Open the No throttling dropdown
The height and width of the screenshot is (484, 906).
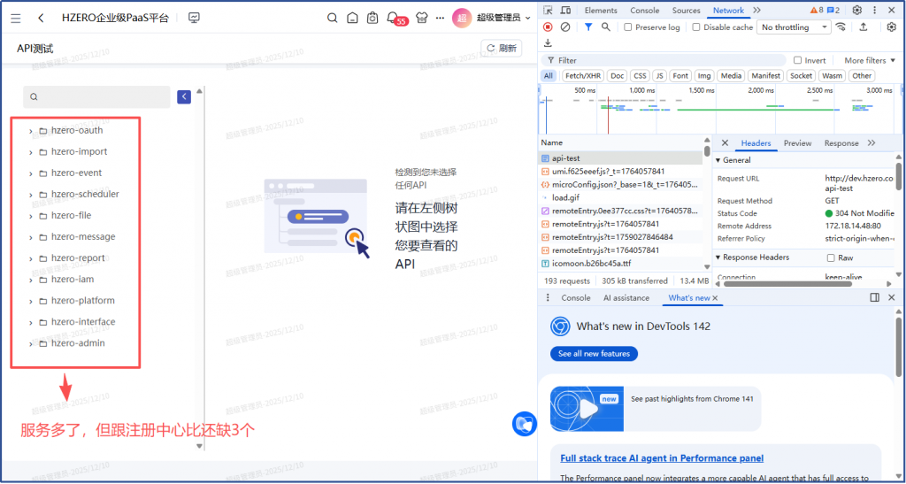[x=795, y=27]
